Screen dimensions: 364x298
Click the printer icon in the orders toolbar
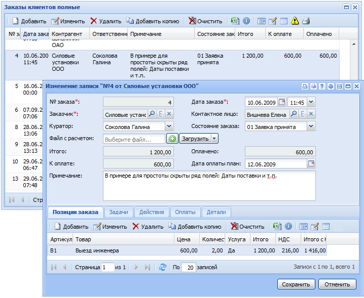[306, 21]
